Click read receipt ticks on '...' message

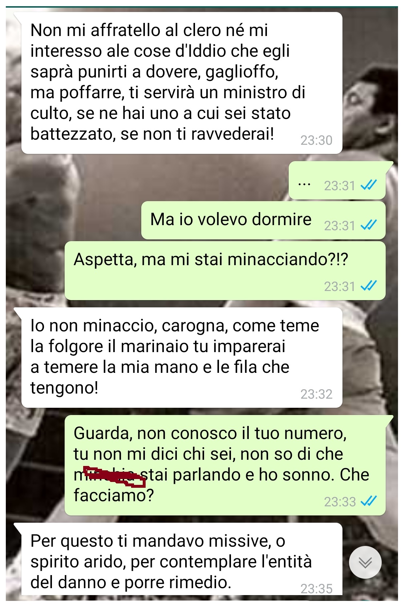point(369,185)
